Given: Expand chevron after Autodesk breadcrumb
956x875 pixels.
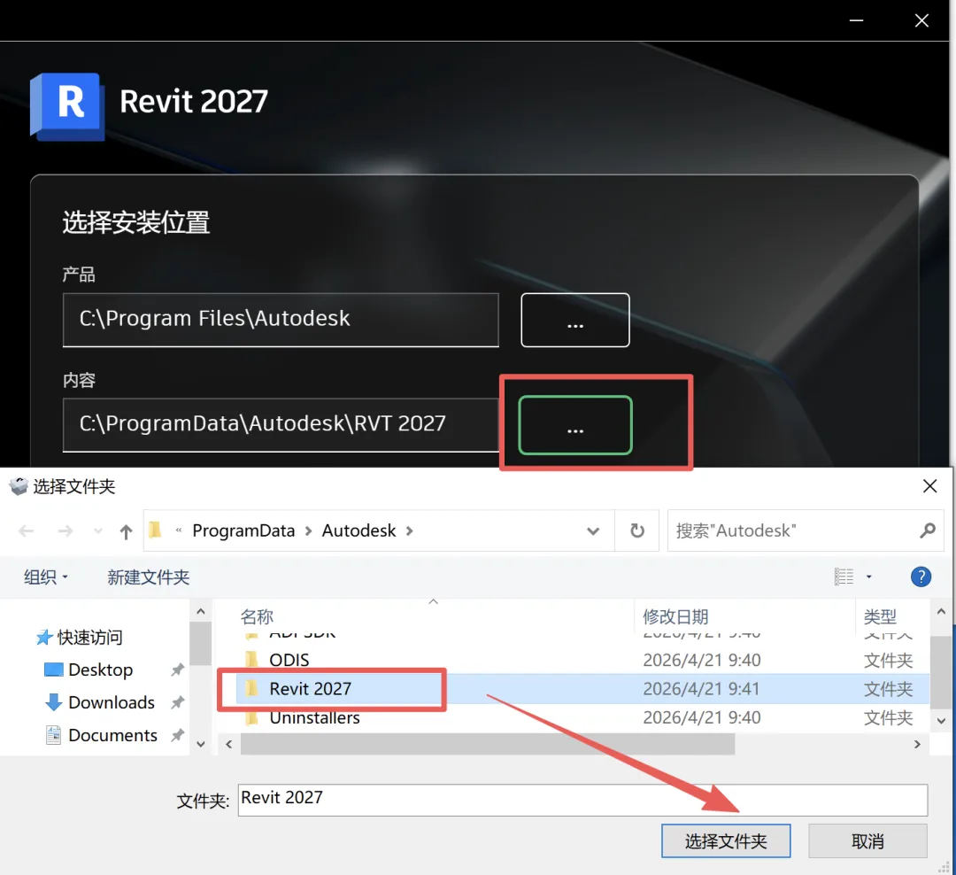Looking at the screenshot, I should pyautogui.click(x=409, y=530).
